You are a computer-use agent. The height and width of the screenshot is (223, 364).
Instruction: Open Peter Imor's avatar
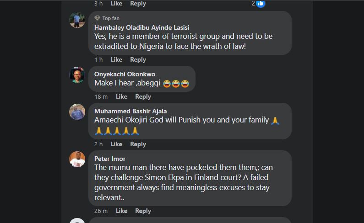coord(77,159)
